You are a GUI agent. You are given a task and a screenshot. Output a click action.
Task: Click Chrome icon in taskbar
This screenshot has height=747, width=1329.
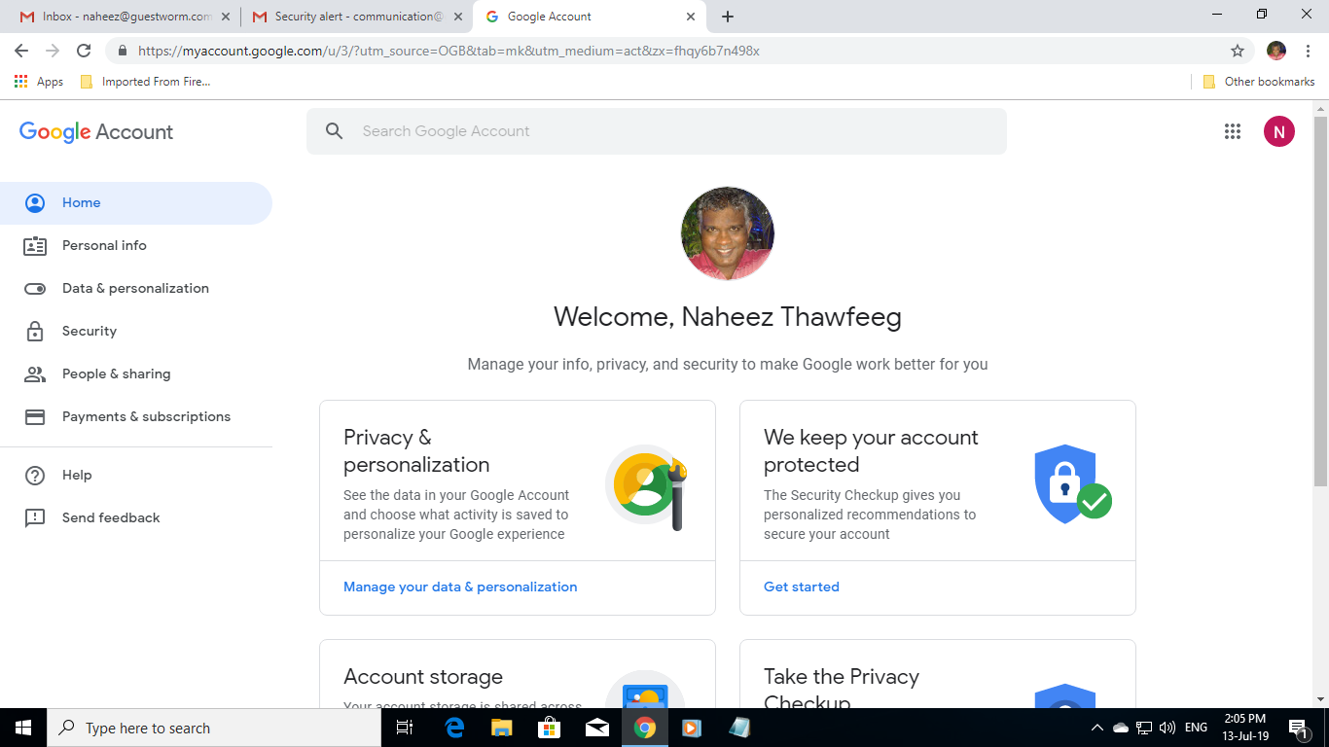coord(644,728)
